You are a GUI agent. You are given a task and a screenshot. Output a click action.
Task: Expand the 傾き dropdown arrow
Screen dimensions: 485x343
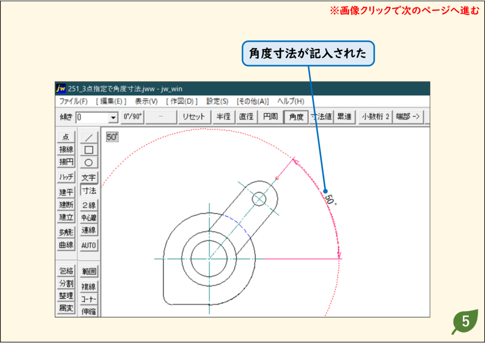[113, 117]
